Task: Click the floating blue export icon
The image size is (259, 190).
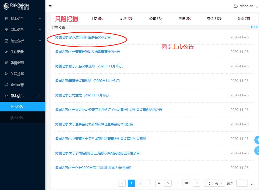Action: [257, 151]
